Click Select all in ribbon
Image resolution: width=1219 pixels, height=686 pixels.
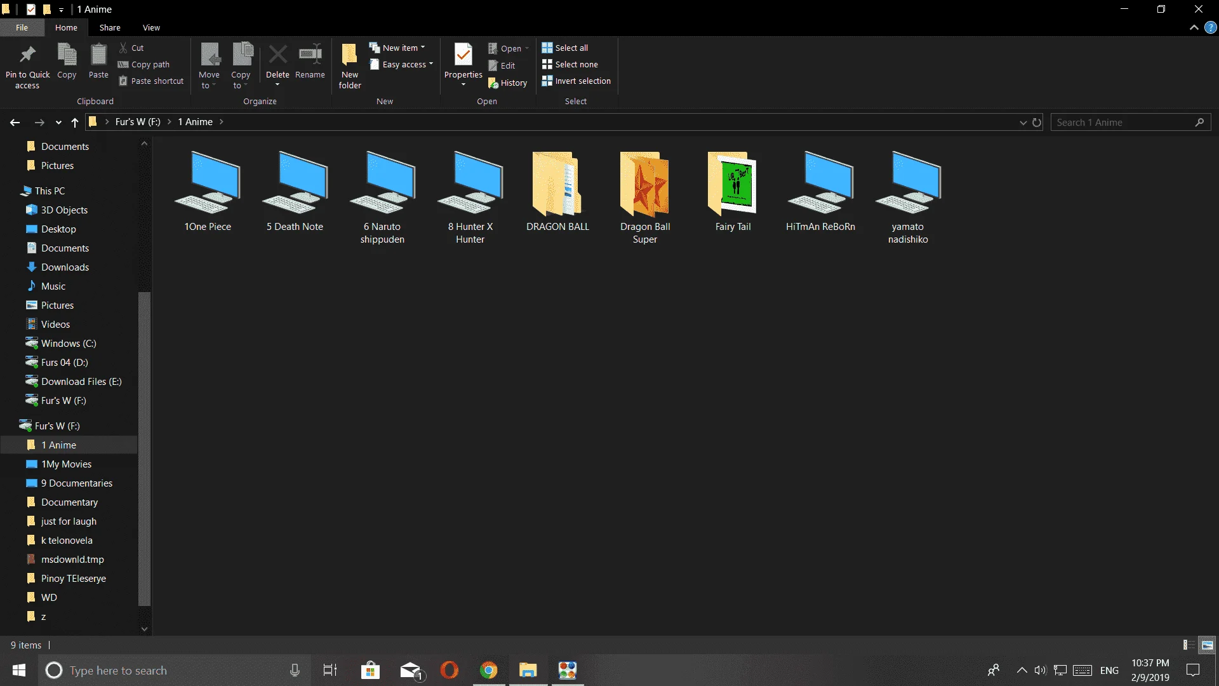click(564, 48)
